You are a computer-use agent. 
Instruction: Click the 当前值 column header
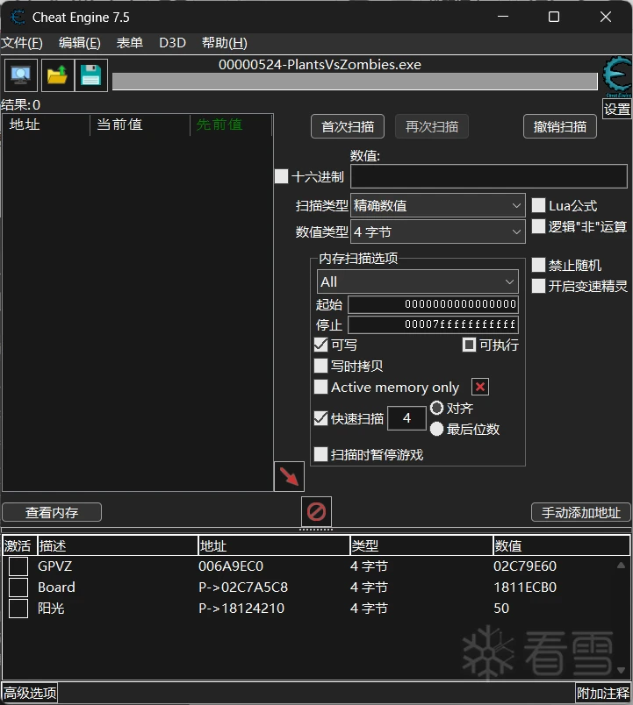click(140, 125)
